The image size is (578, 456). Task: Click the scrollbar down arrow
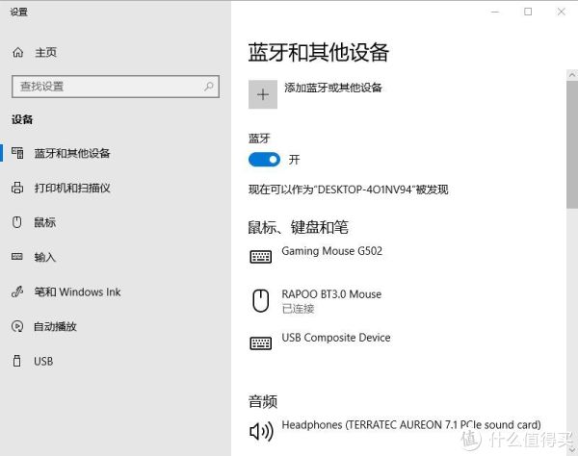[x=572, y=449]
